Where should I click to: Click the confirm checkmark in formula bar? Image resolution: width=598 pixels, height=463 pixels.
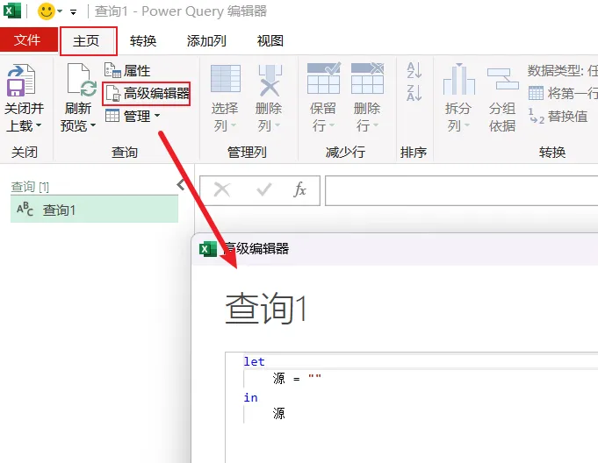264,189
